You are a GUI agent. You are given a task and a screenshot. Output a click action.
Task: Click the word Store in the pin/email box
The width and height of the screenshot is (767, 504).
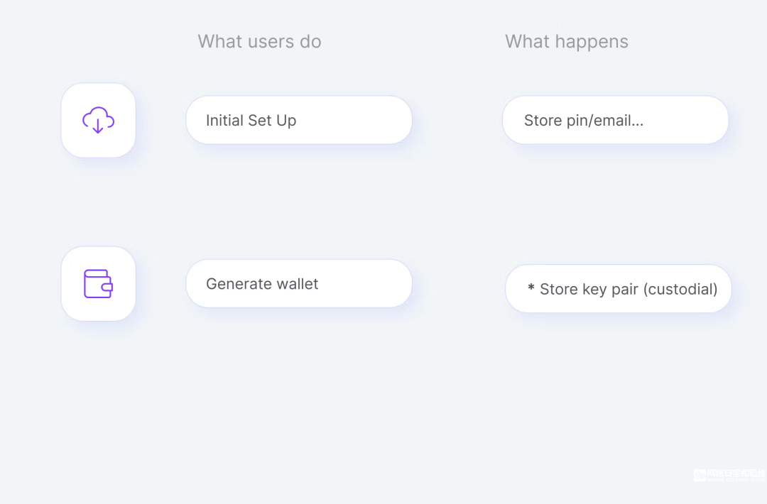[x=543, y=120]
